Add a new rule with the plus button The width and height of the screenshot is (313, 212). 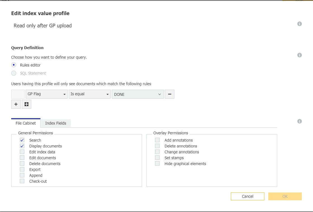click(16, 104)
